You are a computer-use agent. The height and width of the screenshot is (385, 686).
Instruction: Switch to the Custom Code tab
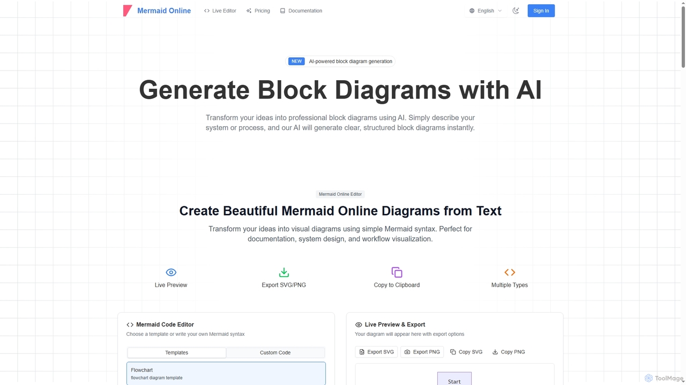(x=275, y=352)
